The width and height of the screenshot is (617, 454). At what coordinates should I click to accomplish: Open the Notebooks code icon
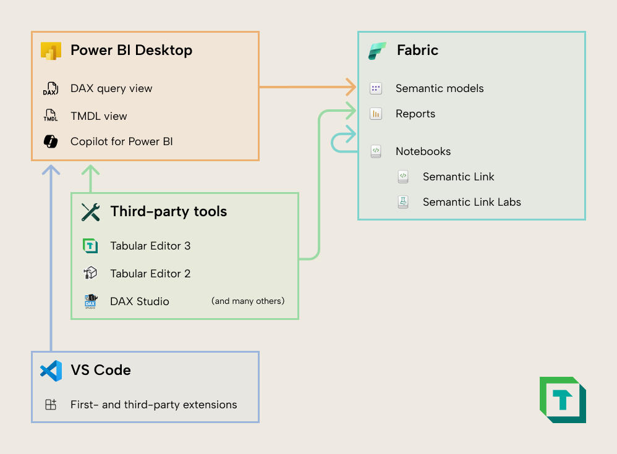375,151
